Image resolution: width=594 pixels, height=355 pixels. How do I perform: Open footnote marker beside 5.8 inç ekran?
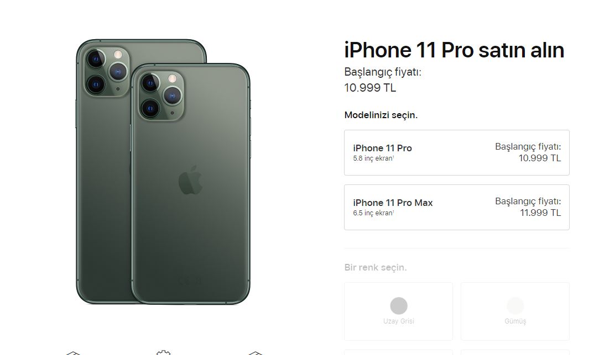(393, 157)
